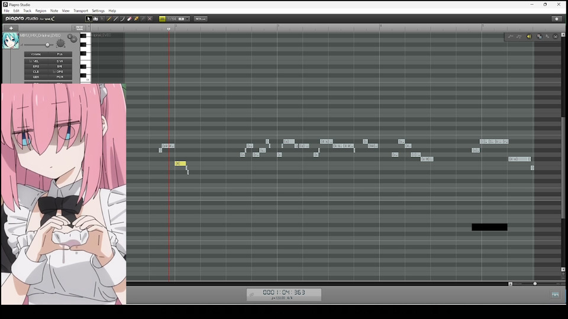Click the Piapro Studio app icon in title bar
The height and width of the screenshot is (319, 568).
coord(5,4)
